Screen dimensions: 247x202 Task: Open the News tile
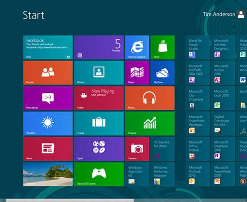[x=48, y=149]
